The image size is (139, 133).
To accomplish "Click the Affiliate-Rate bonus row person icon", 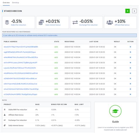I will 5,115.
